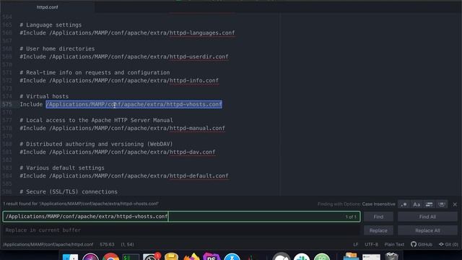Viewport: 462px width, 260px height.
Task: Focus the Replace in current buffer field
Action: coord(181,230)
